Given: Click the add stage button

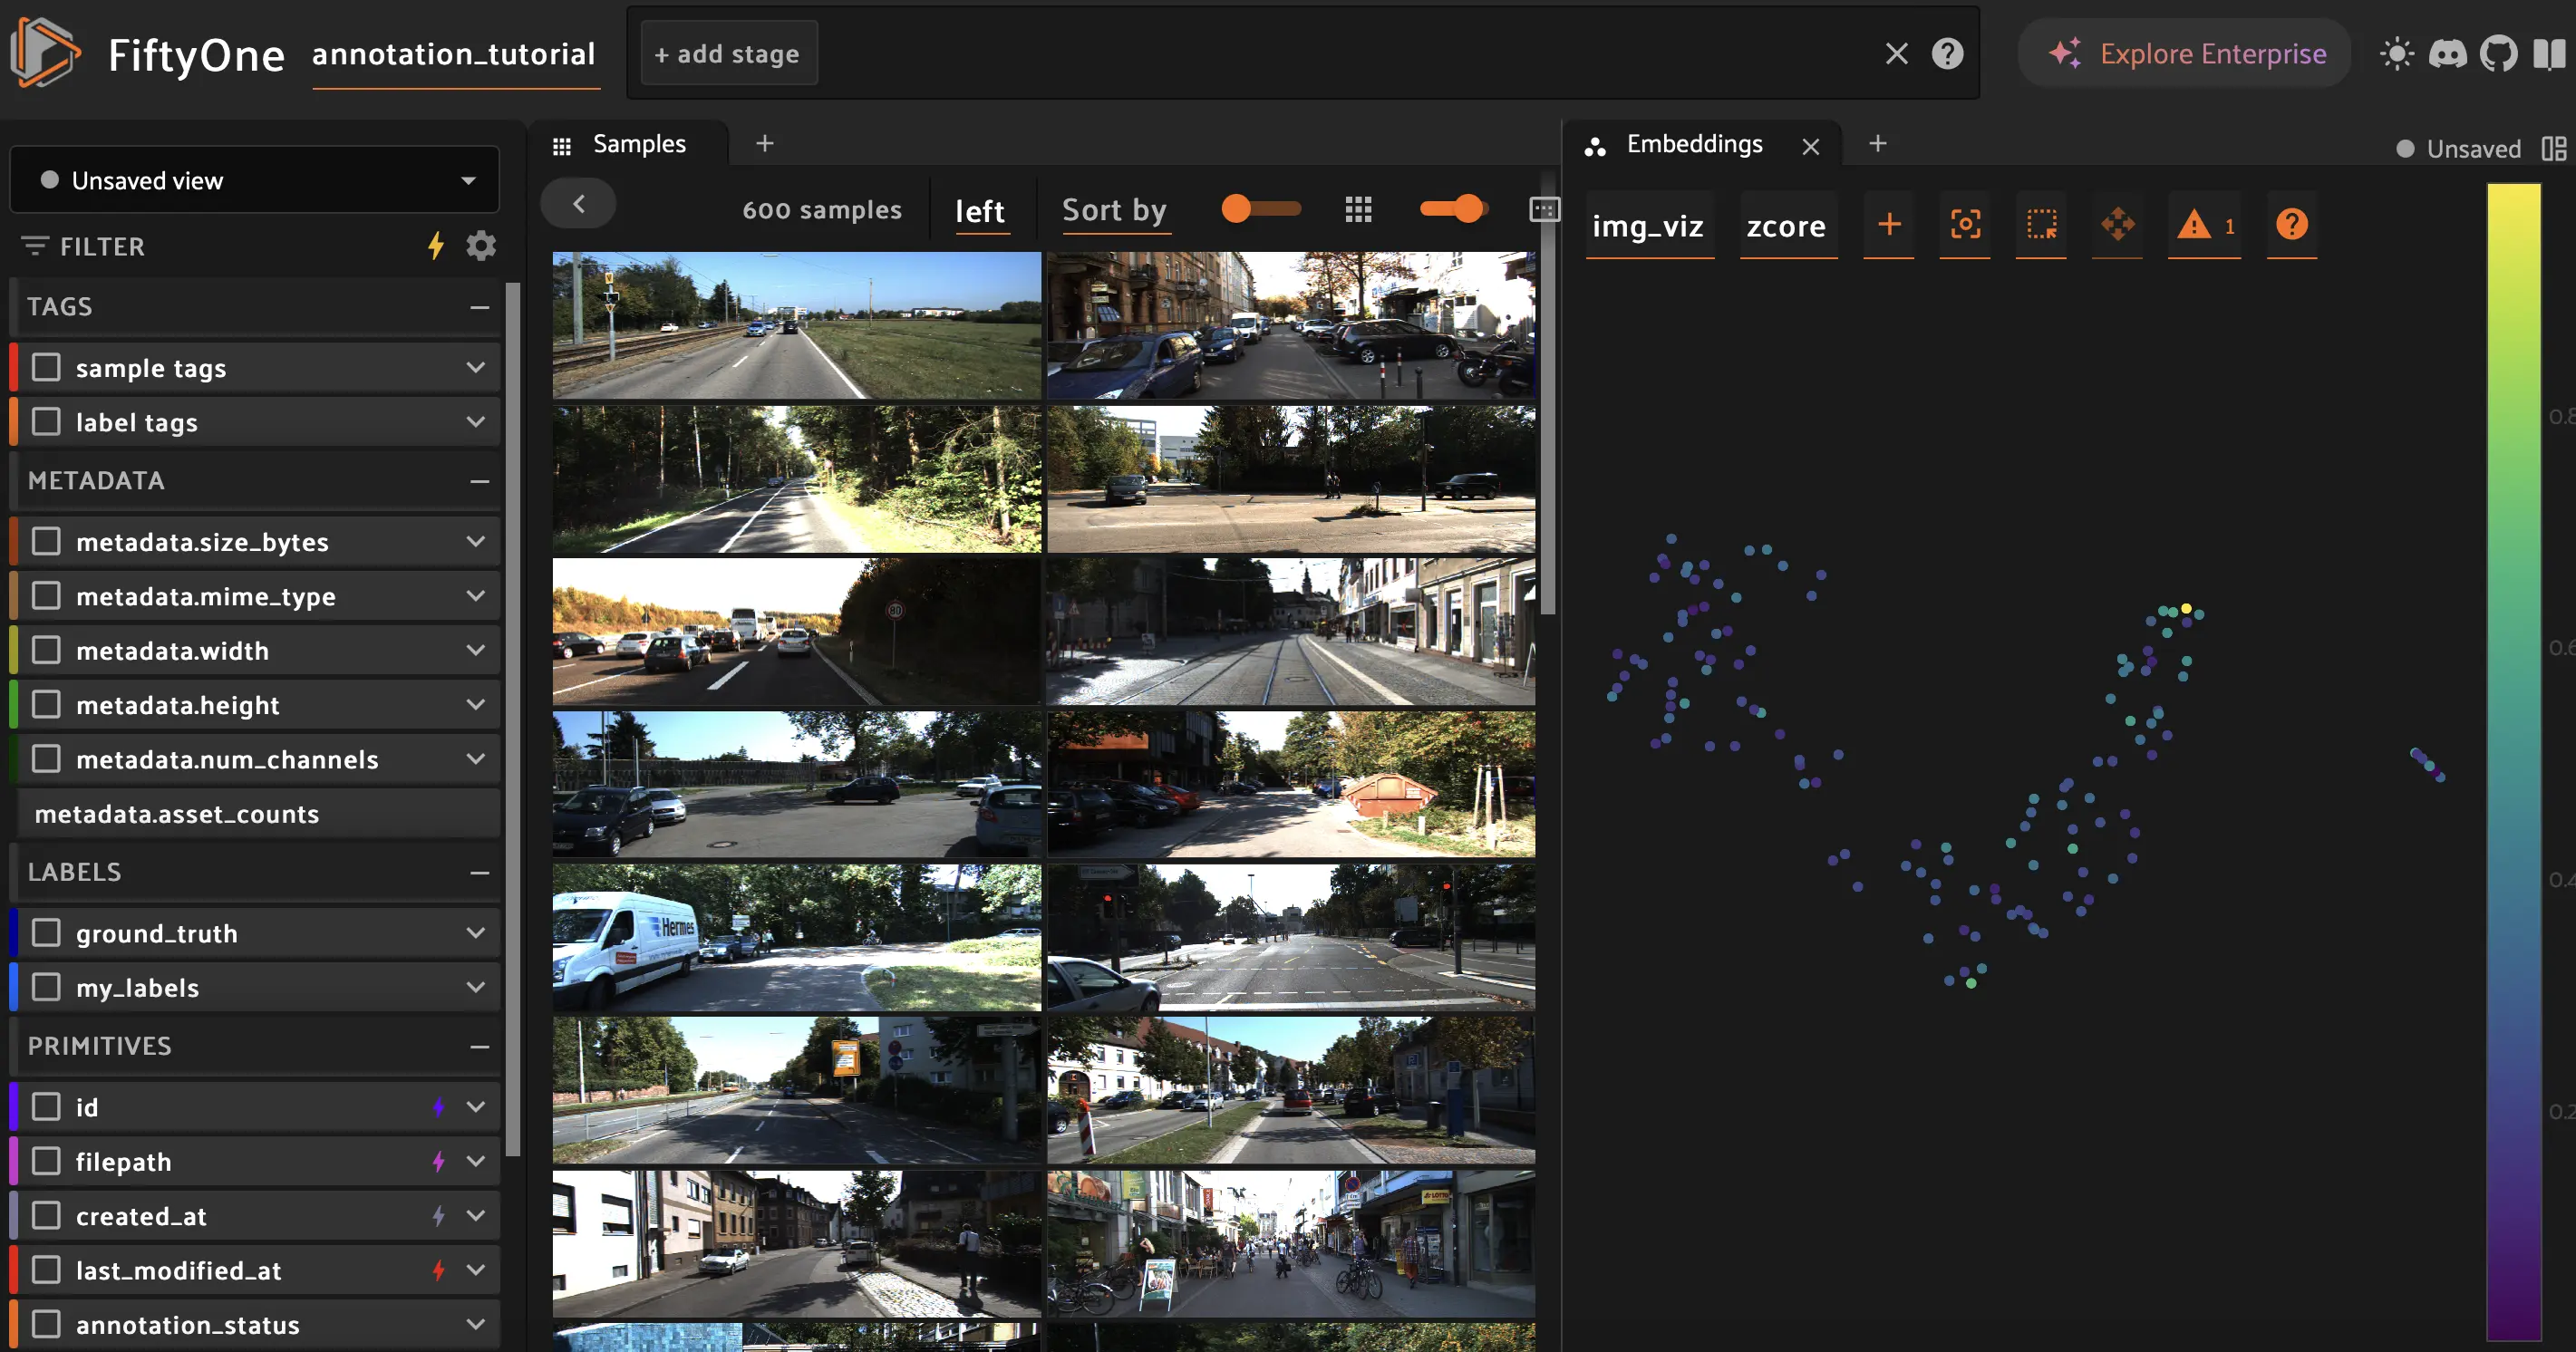Looking at the screenshot, I should click(728, 54).
